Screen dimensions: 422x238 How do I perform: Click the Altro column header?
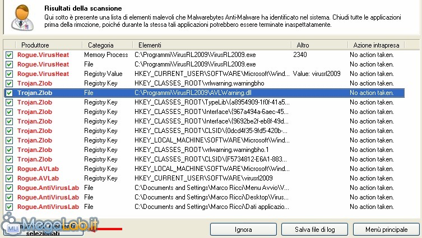[319, 45]
